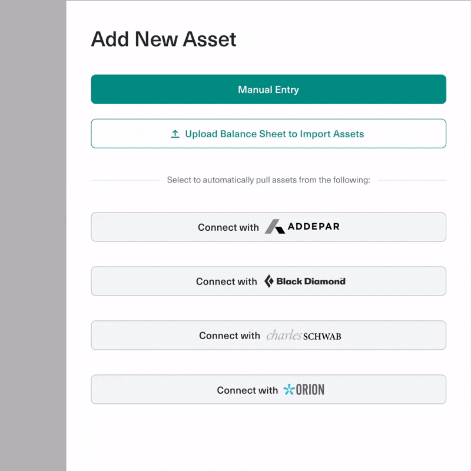Viewport: 471px width, 471px height.
Task: Click 'Connect with' label in the Schwab row
Action: (230, 335)
